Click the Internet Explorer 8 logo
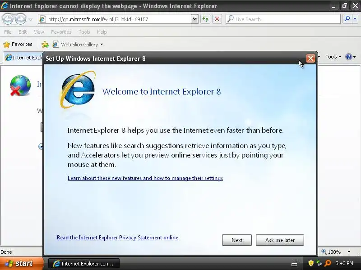The width and height of the screenshot is (361, 270). [78, 90]
